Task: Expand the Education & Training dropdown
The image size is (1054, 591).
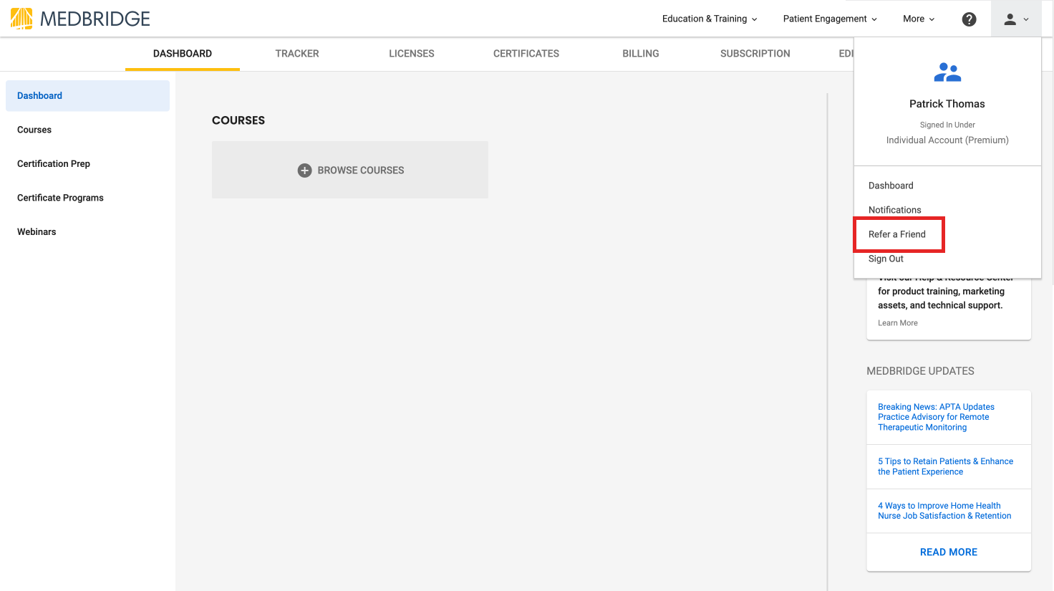Action: point(709,19)
